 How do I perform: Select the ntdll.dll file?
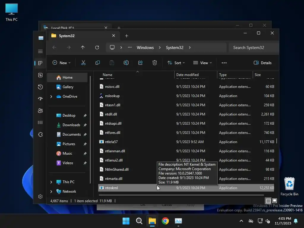click(x=186, y=114)
